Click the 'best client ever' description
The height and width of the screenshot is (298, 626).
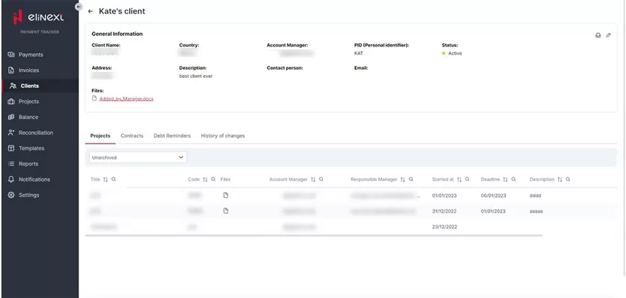coord(196,76)
